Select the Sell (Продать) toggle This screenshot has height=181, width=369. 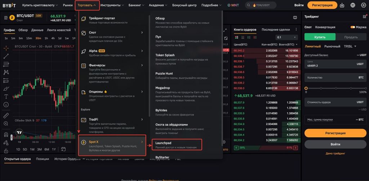pos(351,37)
